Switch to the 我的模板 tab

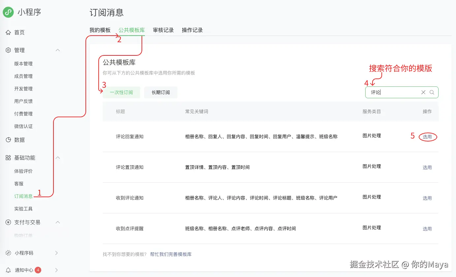100,30
